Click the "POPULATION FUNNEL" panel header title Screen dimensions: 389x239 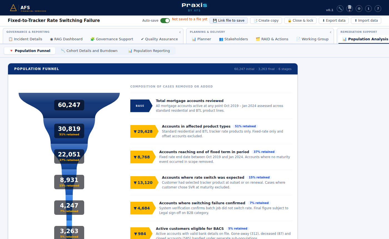pos(37,69)
